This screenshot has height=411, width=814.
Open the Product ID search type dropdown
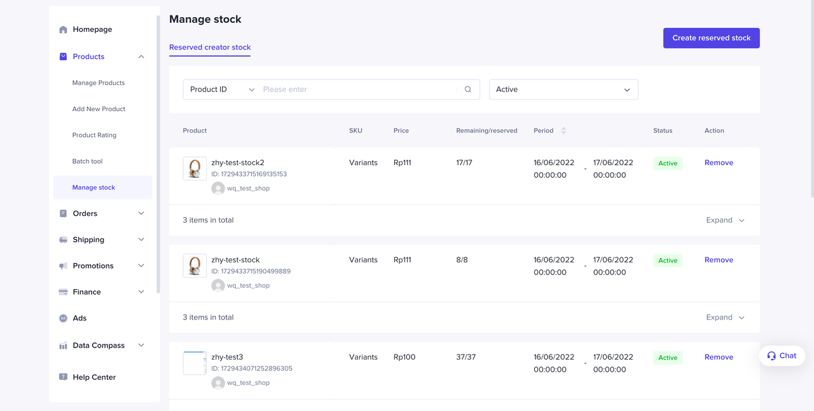pyautogui.click(x=222, y=90)
